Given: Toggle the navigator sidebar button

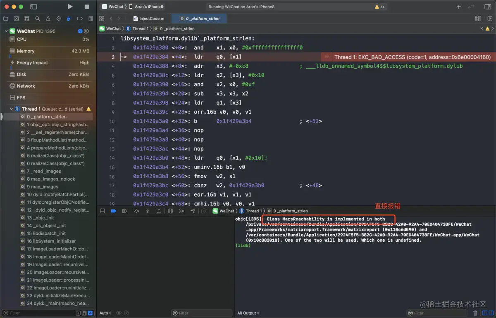Looking at the screenshot, I should pos(34,7).
